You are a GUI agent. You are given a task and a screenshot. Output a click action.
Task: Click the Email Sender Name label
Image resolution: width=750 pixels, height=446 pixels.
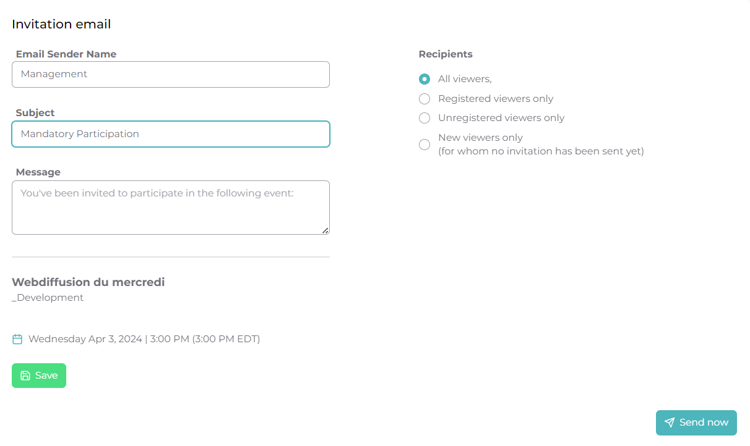tap(66, 54)
